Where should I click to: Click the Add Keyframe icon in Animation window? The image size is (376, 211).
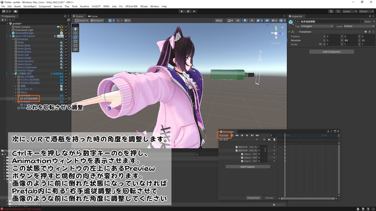[269, 140]
